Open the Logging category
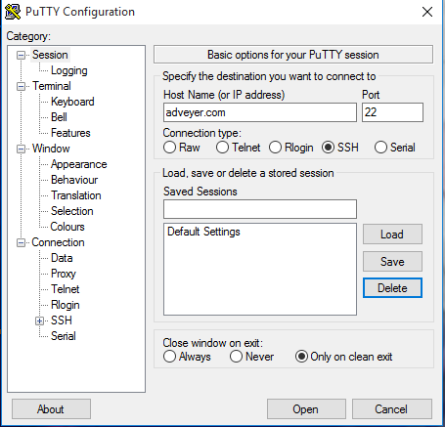The height and width of the screenshot is (427, 445). (69, 70)
